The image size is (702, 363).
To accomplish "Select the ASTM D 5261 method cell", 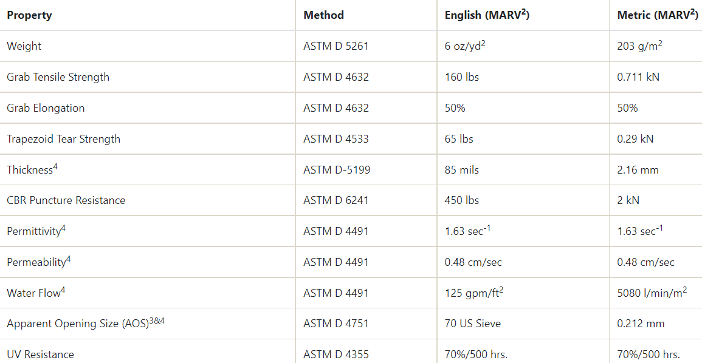I will click(x=336, y=46).
